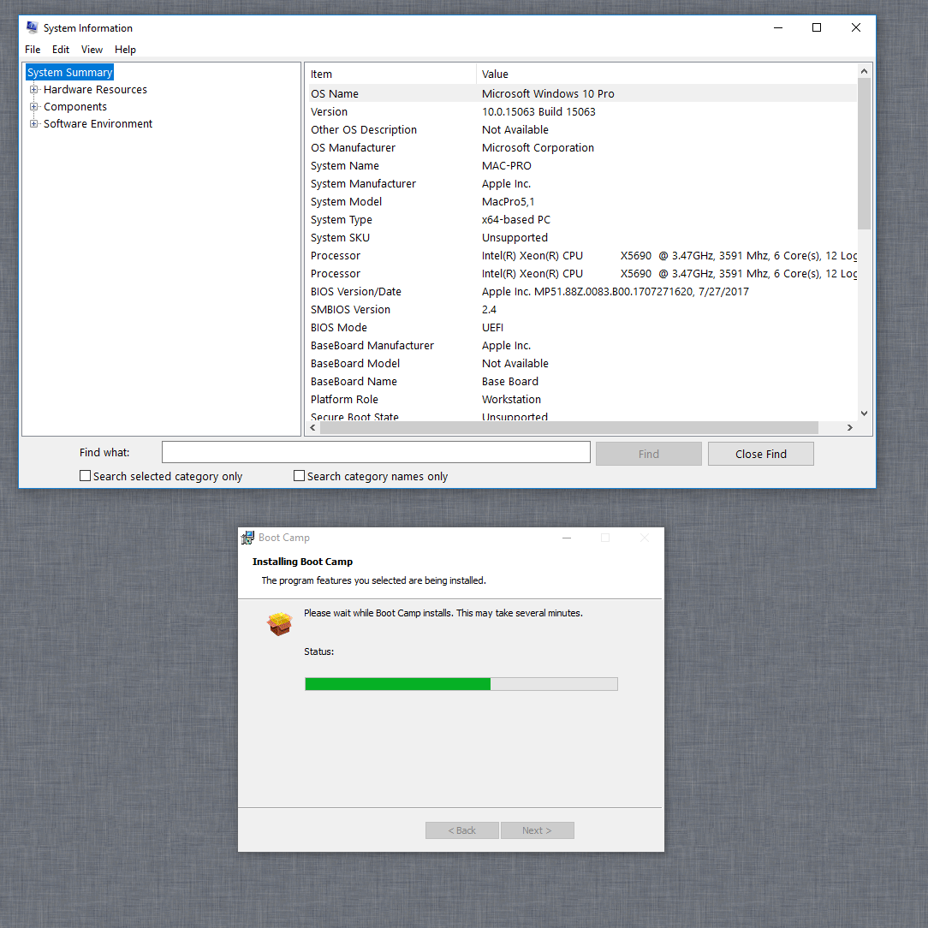Open the Edit menu

click(x=61, y=50)
